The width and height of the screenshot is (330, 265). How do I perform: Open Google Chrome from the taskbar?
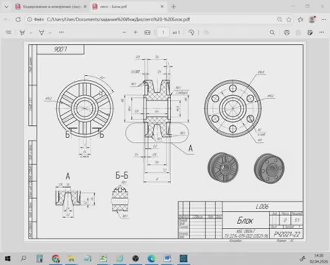pyautogui.click(x=56, y=258)
